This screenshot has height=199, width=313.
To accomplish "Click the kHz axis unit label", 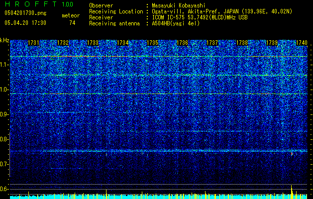I will 4,40.
